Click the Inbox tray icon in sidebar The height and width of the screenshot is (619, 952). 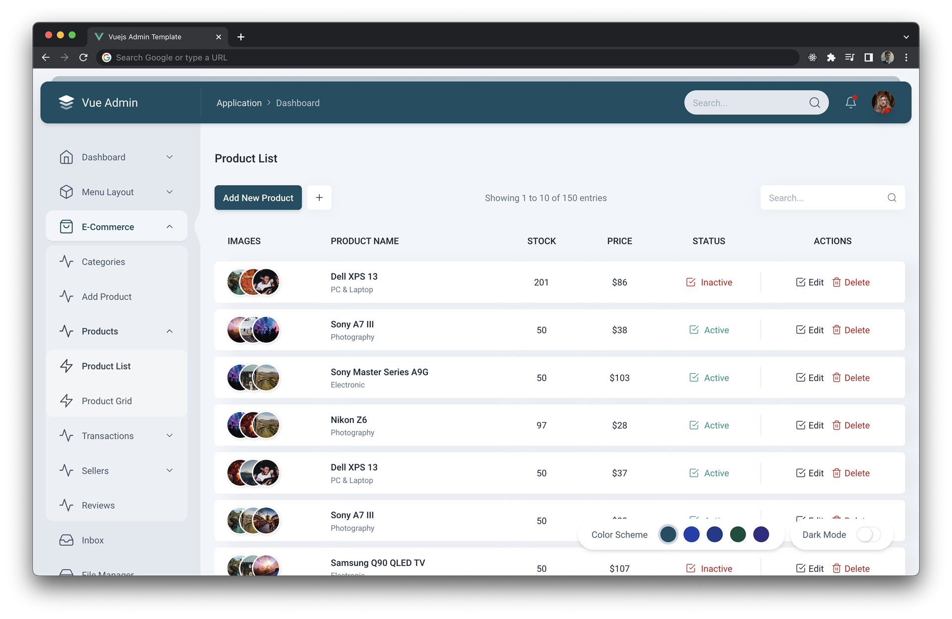coord(66,540)
